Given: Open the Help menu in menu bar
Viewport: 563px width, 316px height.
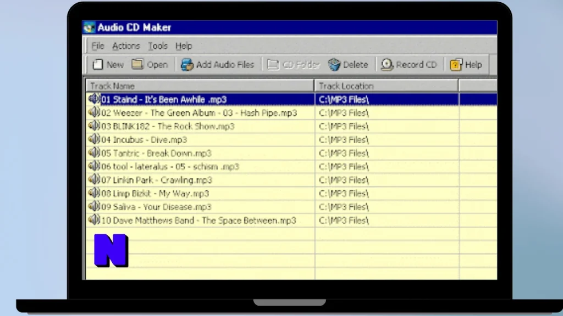Looking at the screenshot, I should coord(184,46).
